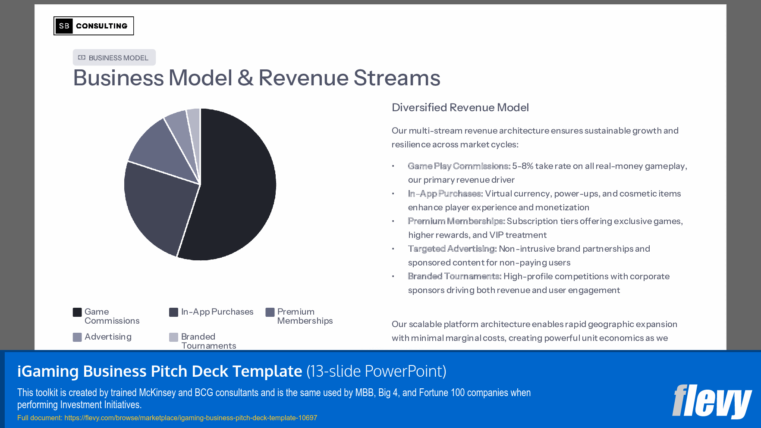Expand the Targeted Advertising bullet point
Viewport: 761px width, 428px height.
pos(452,249)
